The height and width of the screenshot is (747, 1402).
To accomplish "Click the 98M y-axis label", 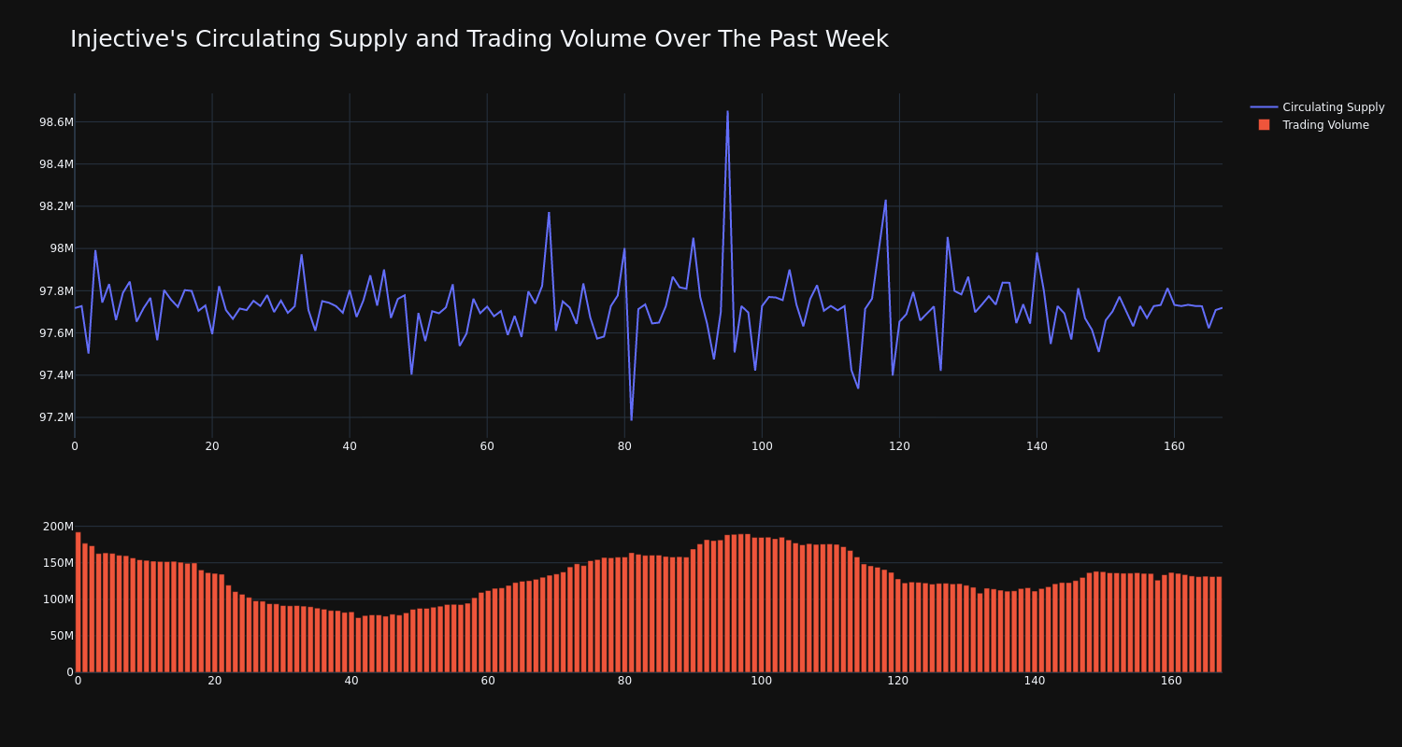I will coord(62,248).
